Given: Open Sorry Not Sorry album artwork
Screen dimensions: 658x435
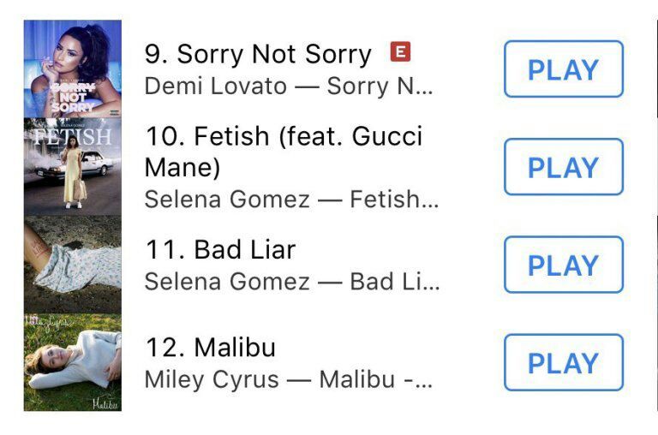Looking at the screenshot, I should pyautogui.click(x=73, y=69).
